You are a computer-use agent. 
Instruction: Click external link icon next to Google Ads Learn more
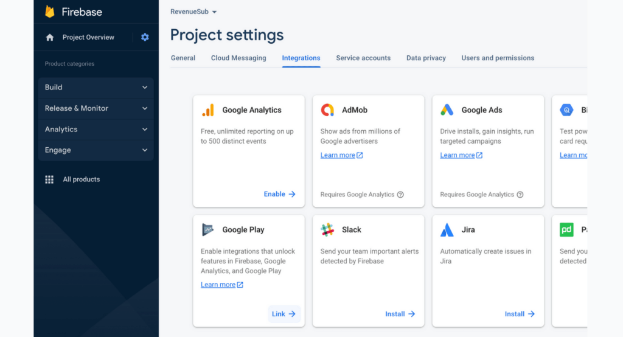479,155
